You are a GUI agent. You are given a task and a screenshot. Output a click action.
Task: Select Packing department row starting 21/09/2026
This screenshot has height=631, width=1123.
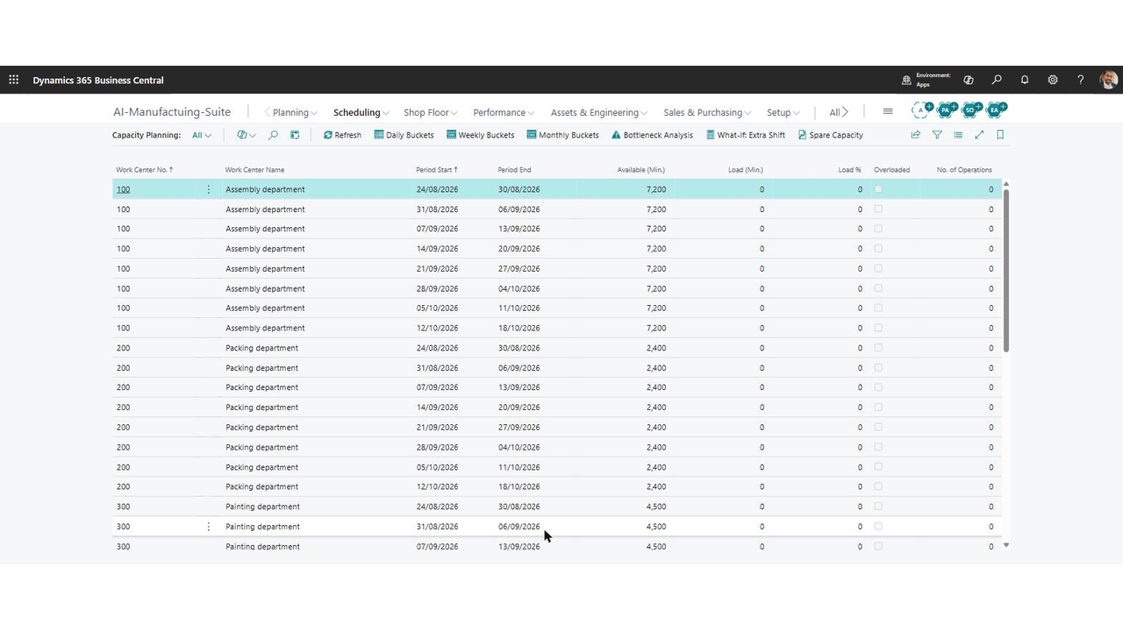pyautogui.click(x=557, y=428)
